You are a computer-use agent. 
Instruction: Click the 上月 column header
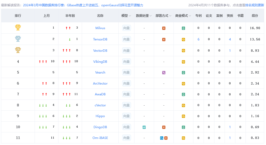click(46, 16)
